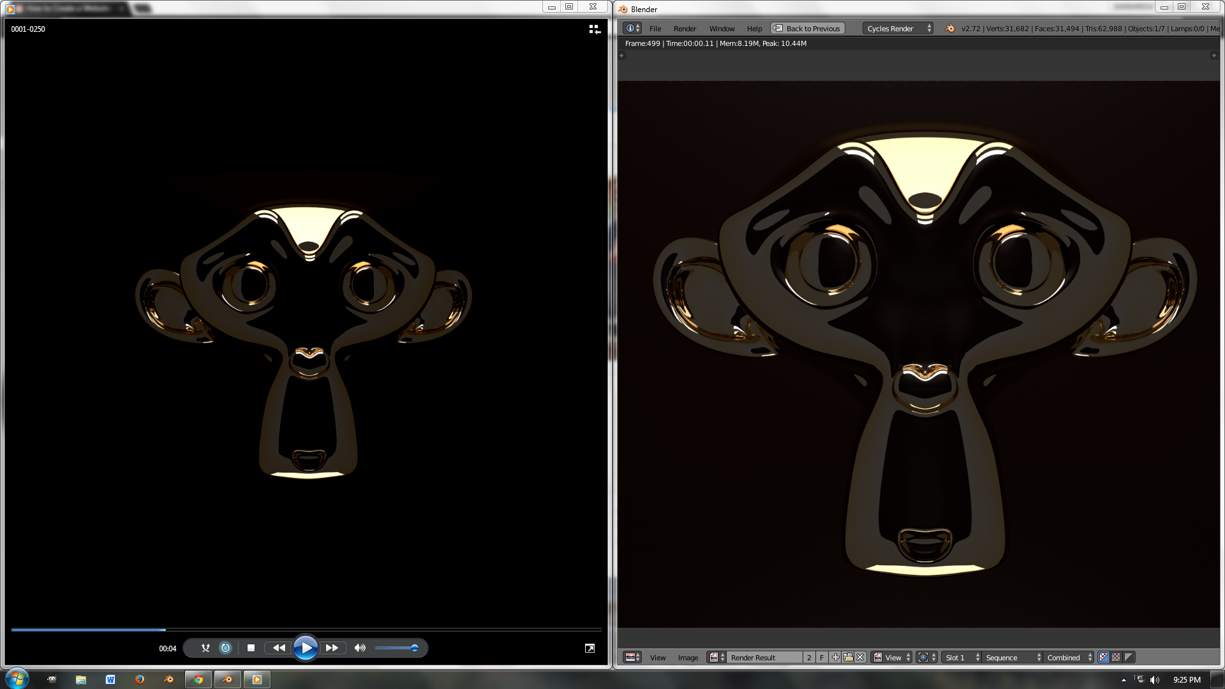The image size is (1225, 689).
Task: Open Blender's File menu
Action: coord(655,29)
